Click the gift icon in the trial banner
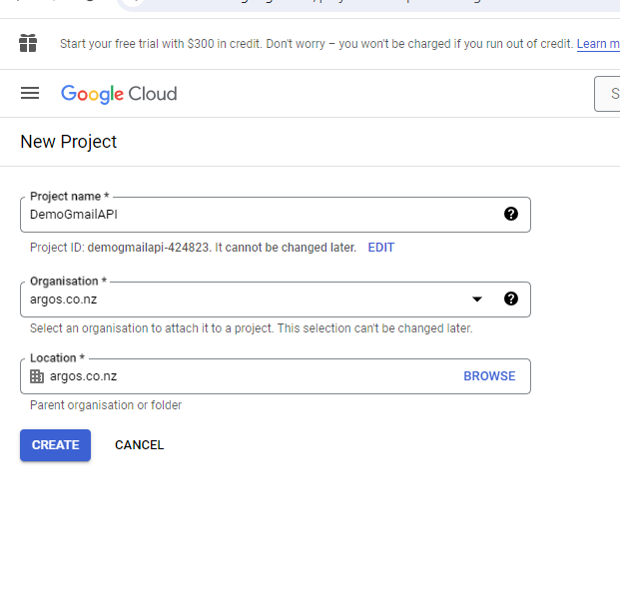 [28, 43]
